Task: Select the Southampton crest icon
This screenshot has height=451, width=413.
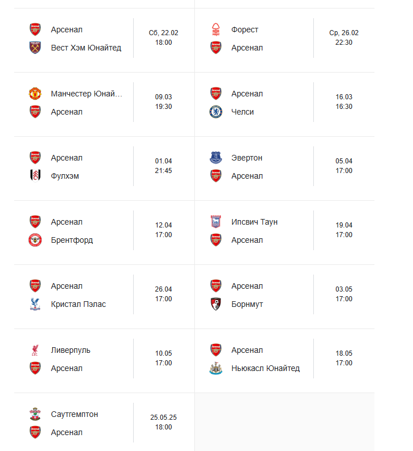Action: click(35, 414)
